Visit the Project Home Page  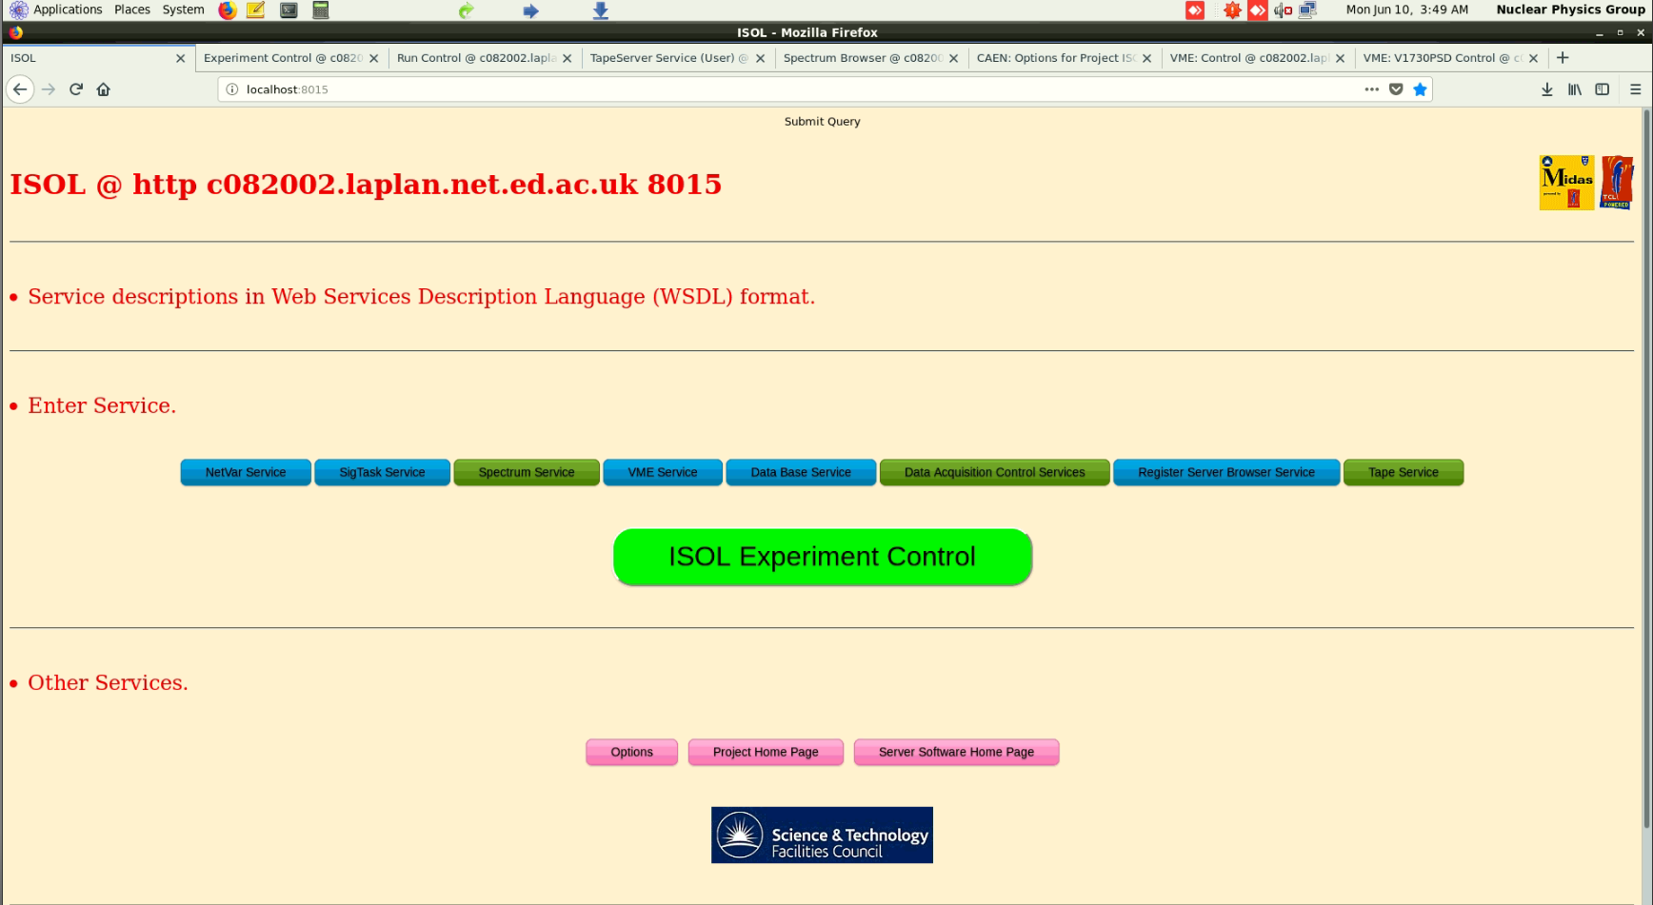(766, 753)
